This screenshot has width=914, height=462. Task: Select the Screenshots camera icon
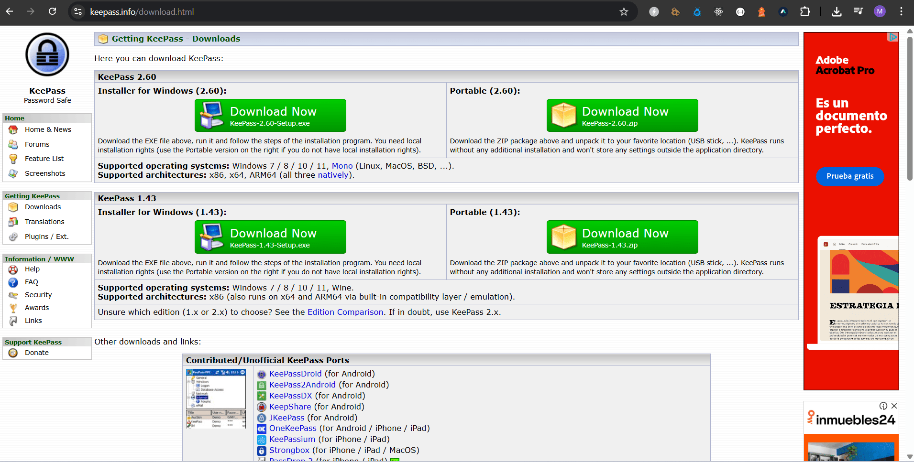click(x=14, y=173)
